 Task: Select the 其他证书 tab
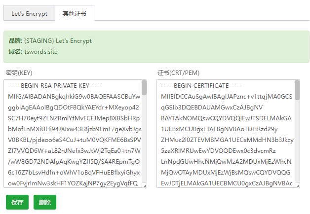[75, 13]
